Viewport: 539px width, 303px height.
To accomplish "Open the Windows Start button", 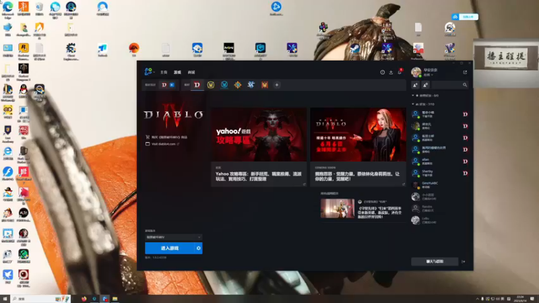I will [x=5, y=299].
